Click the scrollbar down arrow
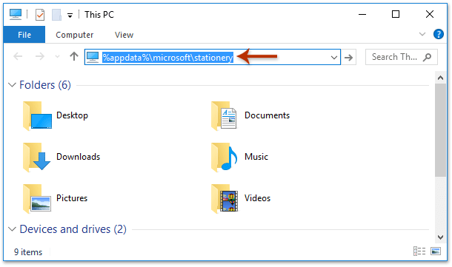 440,237
